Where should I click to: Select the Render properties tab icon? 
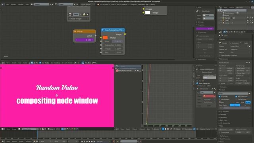pyautogui.click(x=225, y=32)
